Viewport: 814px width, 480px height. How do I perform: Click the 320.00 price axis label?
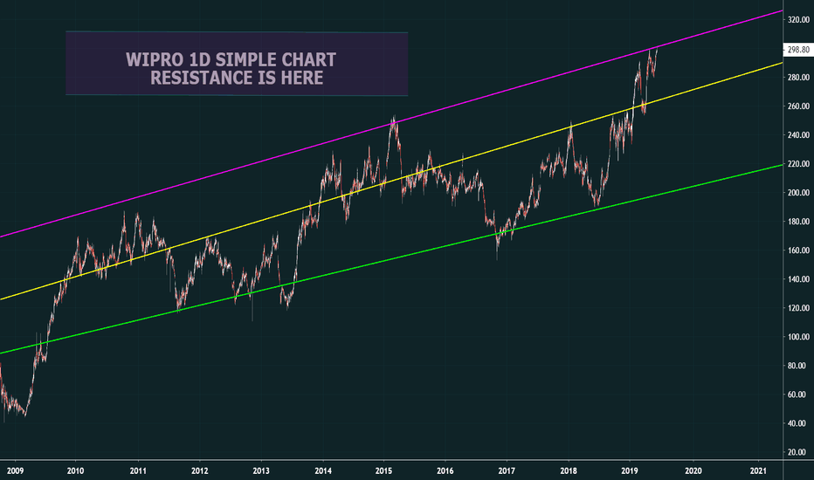point(799,20)
